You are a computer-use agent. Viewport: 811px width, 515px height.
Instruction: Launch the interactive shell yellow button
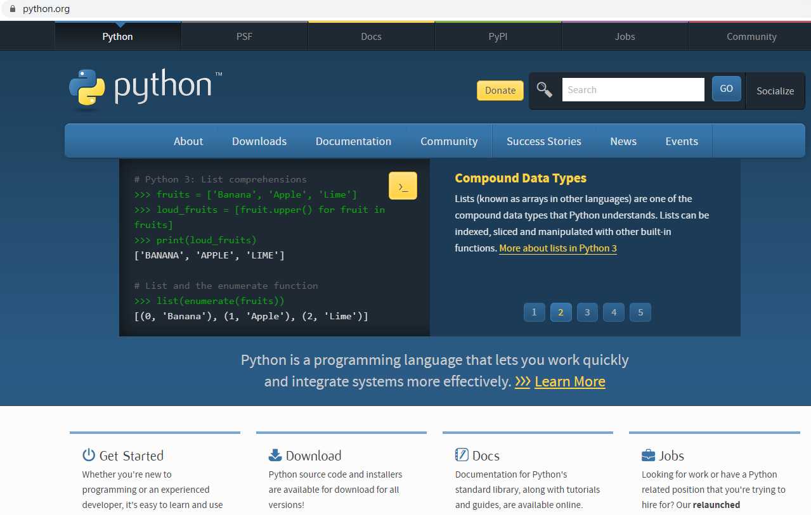(x=403, y=186)
